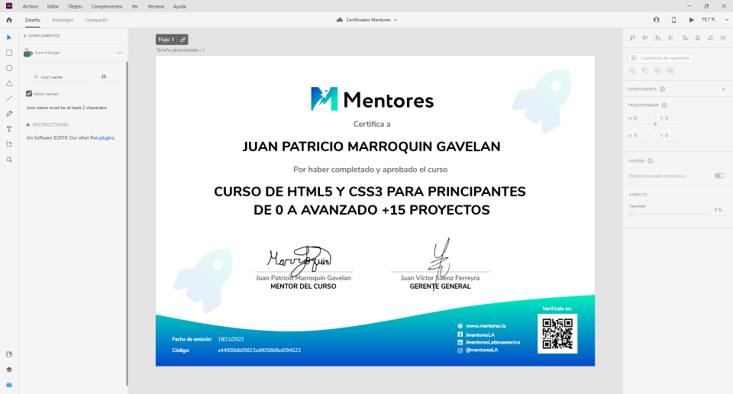Click align bottom edges icon
The height and width of the screenshot is (394, 733).
[x=657, y=38]
